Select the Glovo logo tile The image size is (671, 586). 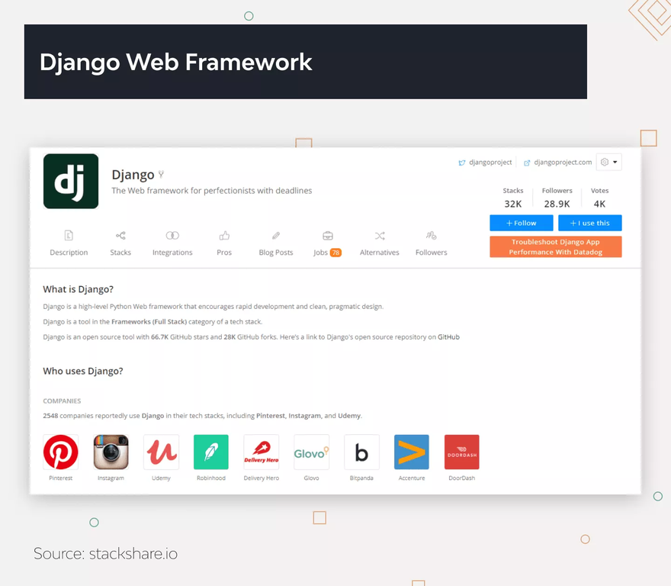[311, 452]
